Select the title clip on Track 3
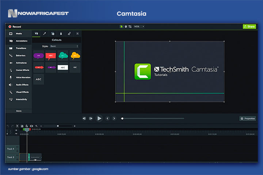Screen dimensions: 263x175 coord(35,157)
